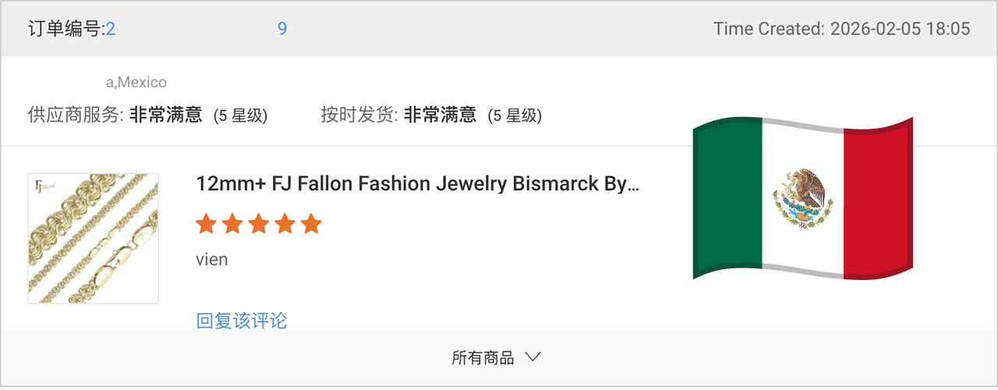The image size is (998, 390).
Task: Click the 按时发货 rating label
Action: [x=359, y=115]
